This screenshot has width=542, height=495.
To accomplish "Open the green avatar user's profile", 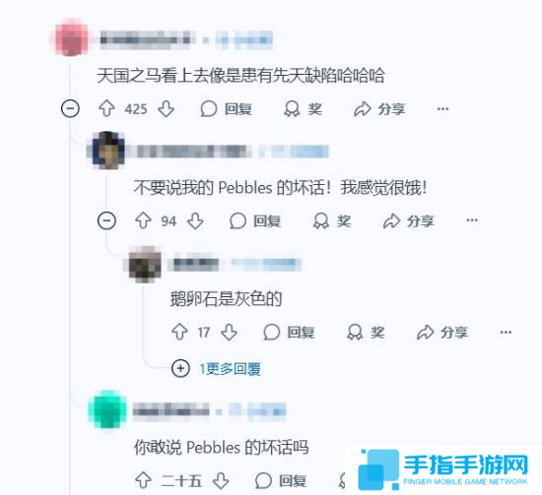I will (x=107, y=409).
